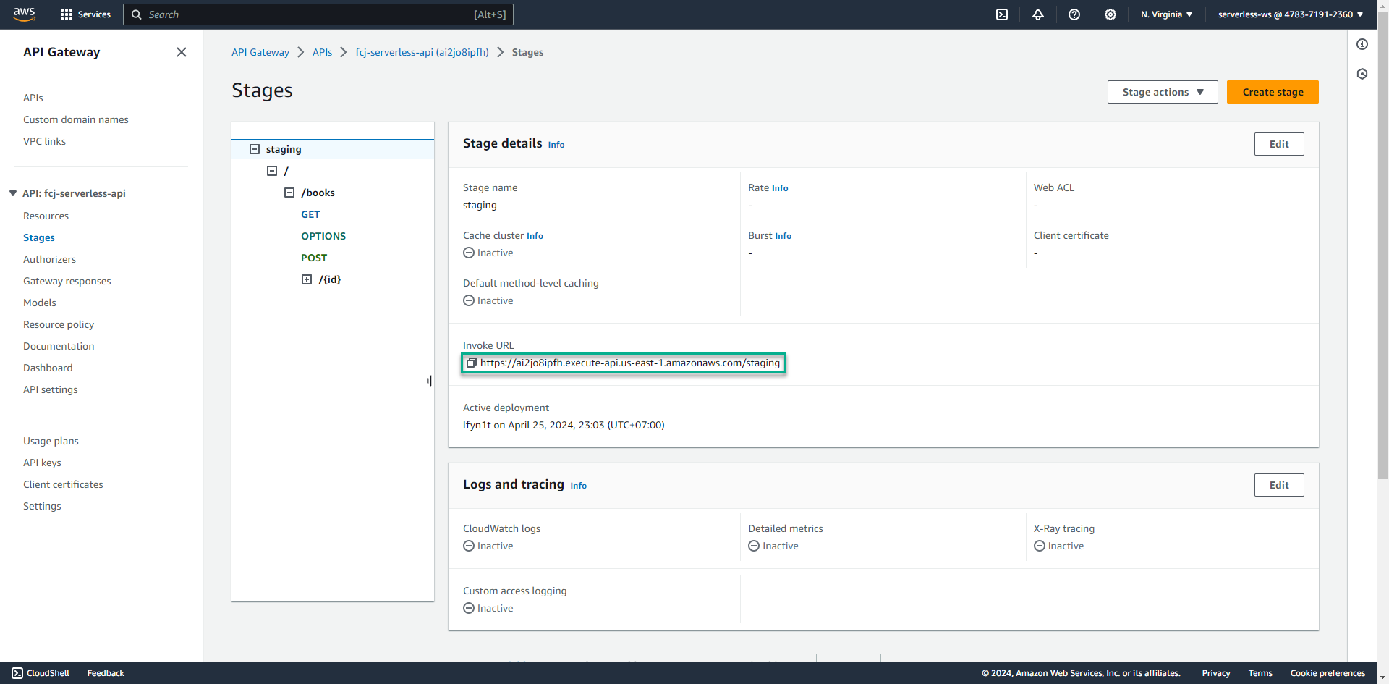This screenshot has height=684, width=1389.
Task: Open the N. Virginia region dropdown
Action: [x=1166, y=14]
